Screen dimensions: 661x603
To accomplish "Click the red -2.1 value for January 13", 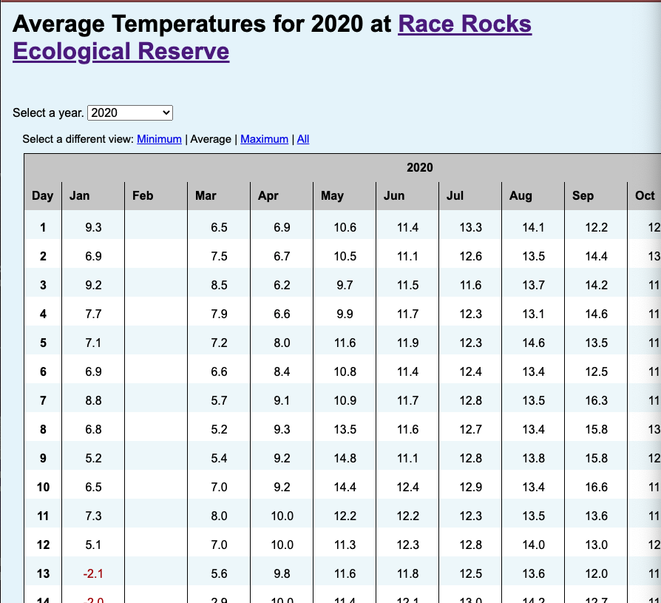I will pyautogui.click(x=93, y=574).
